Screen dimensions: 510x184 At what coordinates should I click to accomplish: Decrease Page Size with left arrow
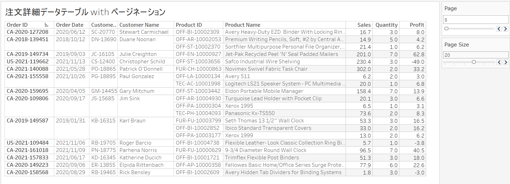(x=499, y=62)
